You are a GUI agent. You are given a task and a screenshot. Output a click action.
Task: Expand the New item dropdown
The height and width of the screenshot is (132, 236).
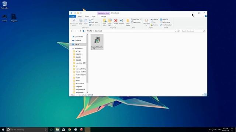click(136, 19)
